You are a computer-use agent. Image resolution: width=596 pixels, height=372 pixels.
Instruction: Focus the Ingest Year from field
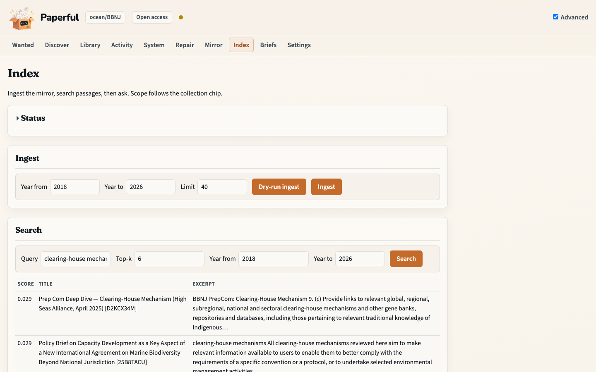click(75, 187)
